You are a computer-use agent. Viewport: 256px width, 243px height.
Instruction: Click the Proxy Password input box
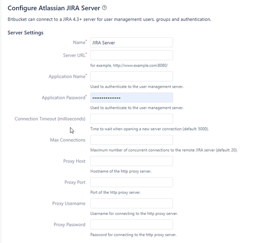[x=132, y=225]
